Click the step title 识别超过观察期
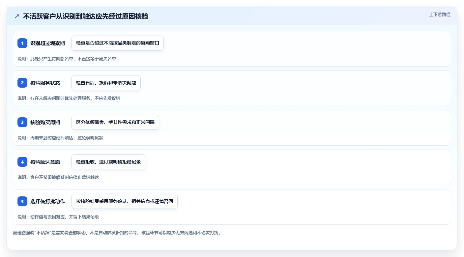Screen dimensions: 464x257 coord(47,43)
